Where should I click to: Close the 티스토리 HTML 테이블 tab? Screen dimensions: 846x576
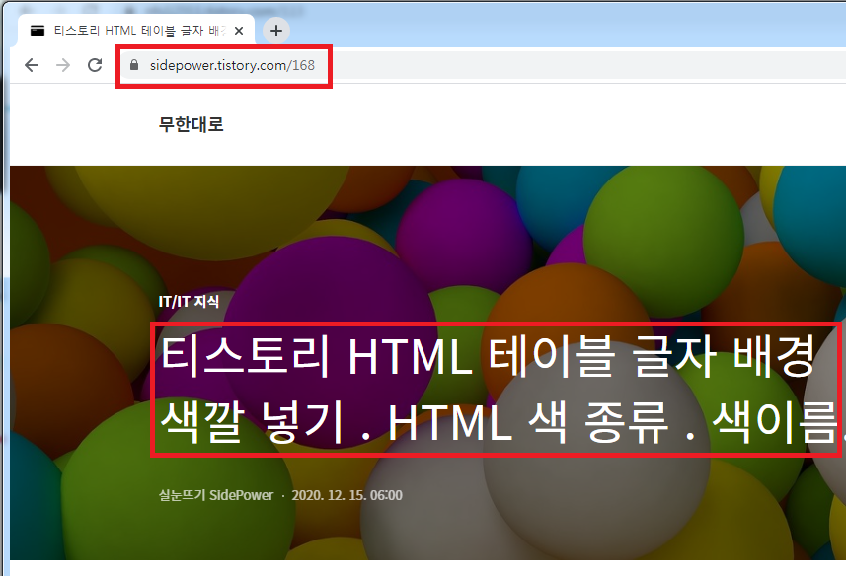tap(239, 31)
